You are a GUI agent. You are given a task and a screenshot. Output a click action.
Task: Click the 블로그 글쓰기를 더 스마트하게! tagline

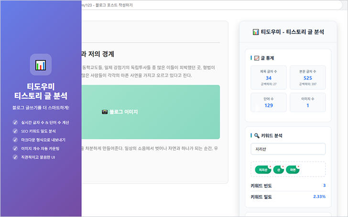(41, 108)
